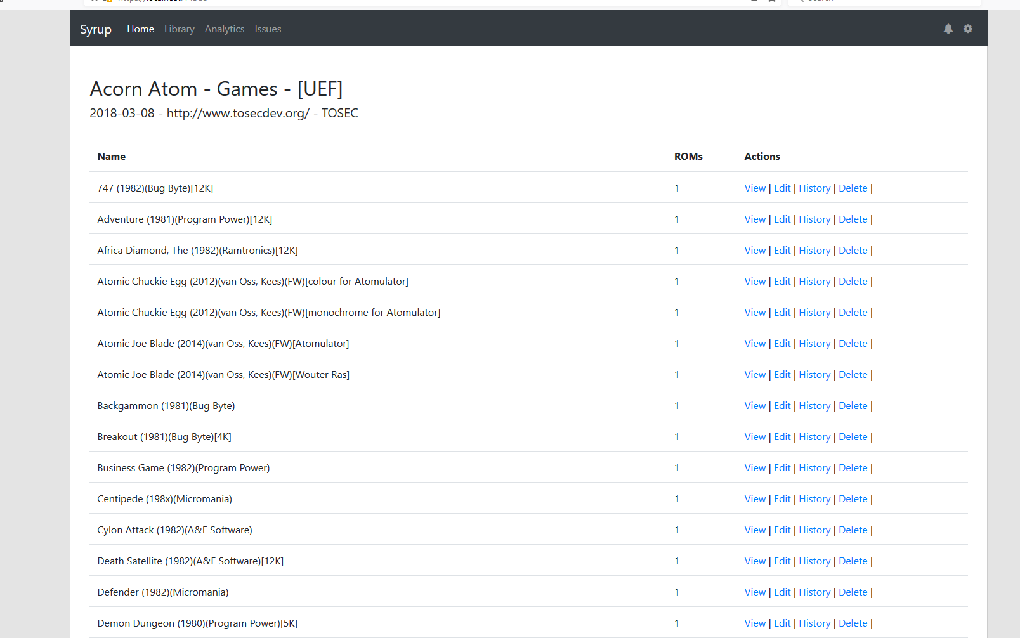Edit Business Game (1982)(Program Power)
The width and height of the screenshot is (1020, 638).
(782, 468)
